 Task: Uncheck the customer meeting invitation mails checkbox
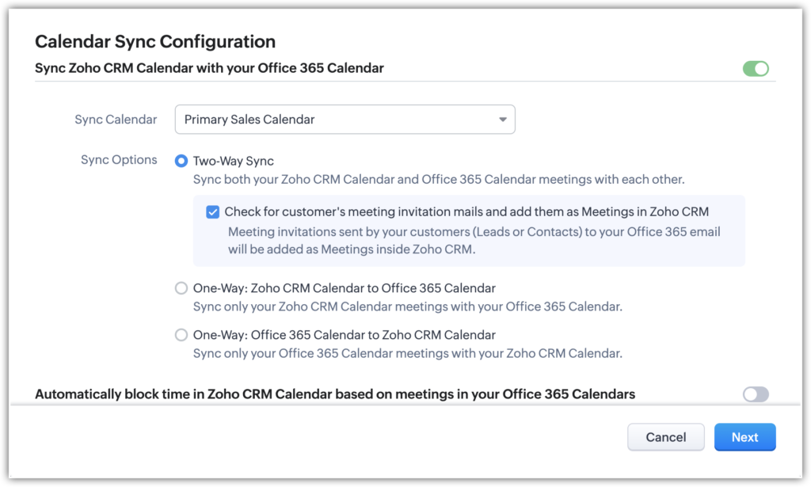[x=212, y=211]
